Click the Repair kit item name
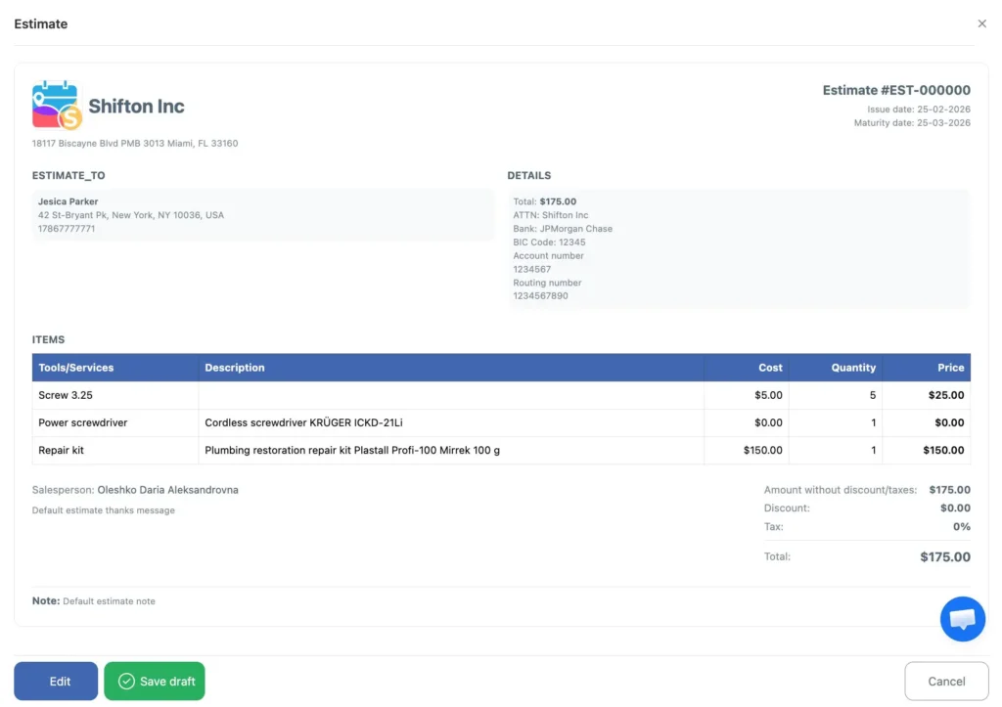This screenshot has width=1002, height=707. (x=62, y=450)
